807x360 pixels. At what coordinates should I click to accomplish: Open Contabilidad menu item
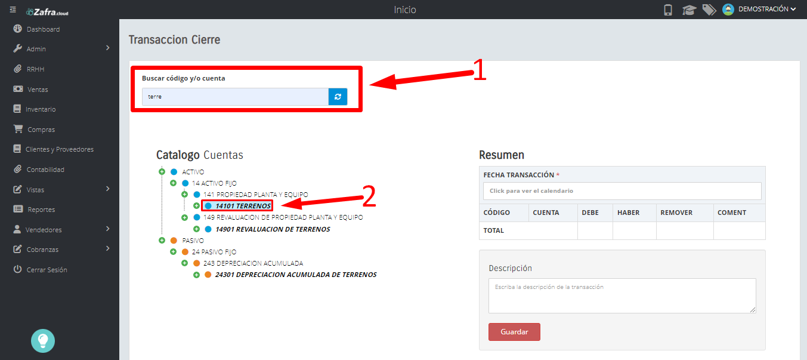[45, 170]
